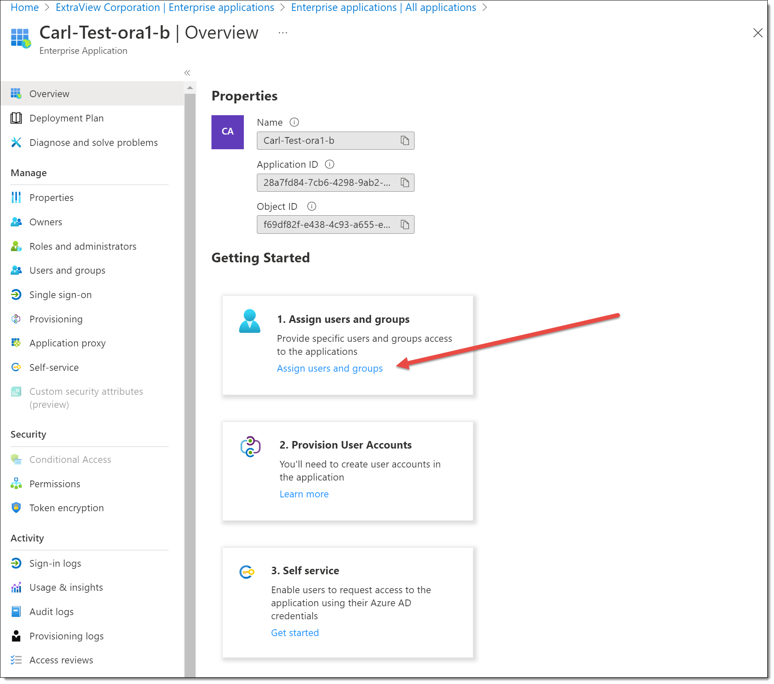Click Assign users and groups link
This screenshot has width=774, height=684.
(330, 368)
